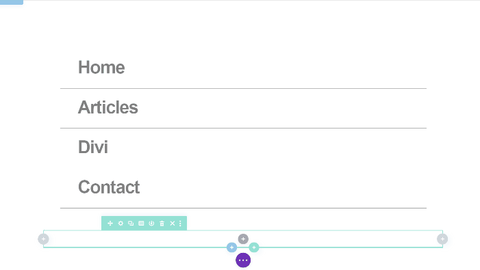Change the row column structure icon
Image resolution: width=480 pixels, height=270 pixels.
click(x=141, y=224)
